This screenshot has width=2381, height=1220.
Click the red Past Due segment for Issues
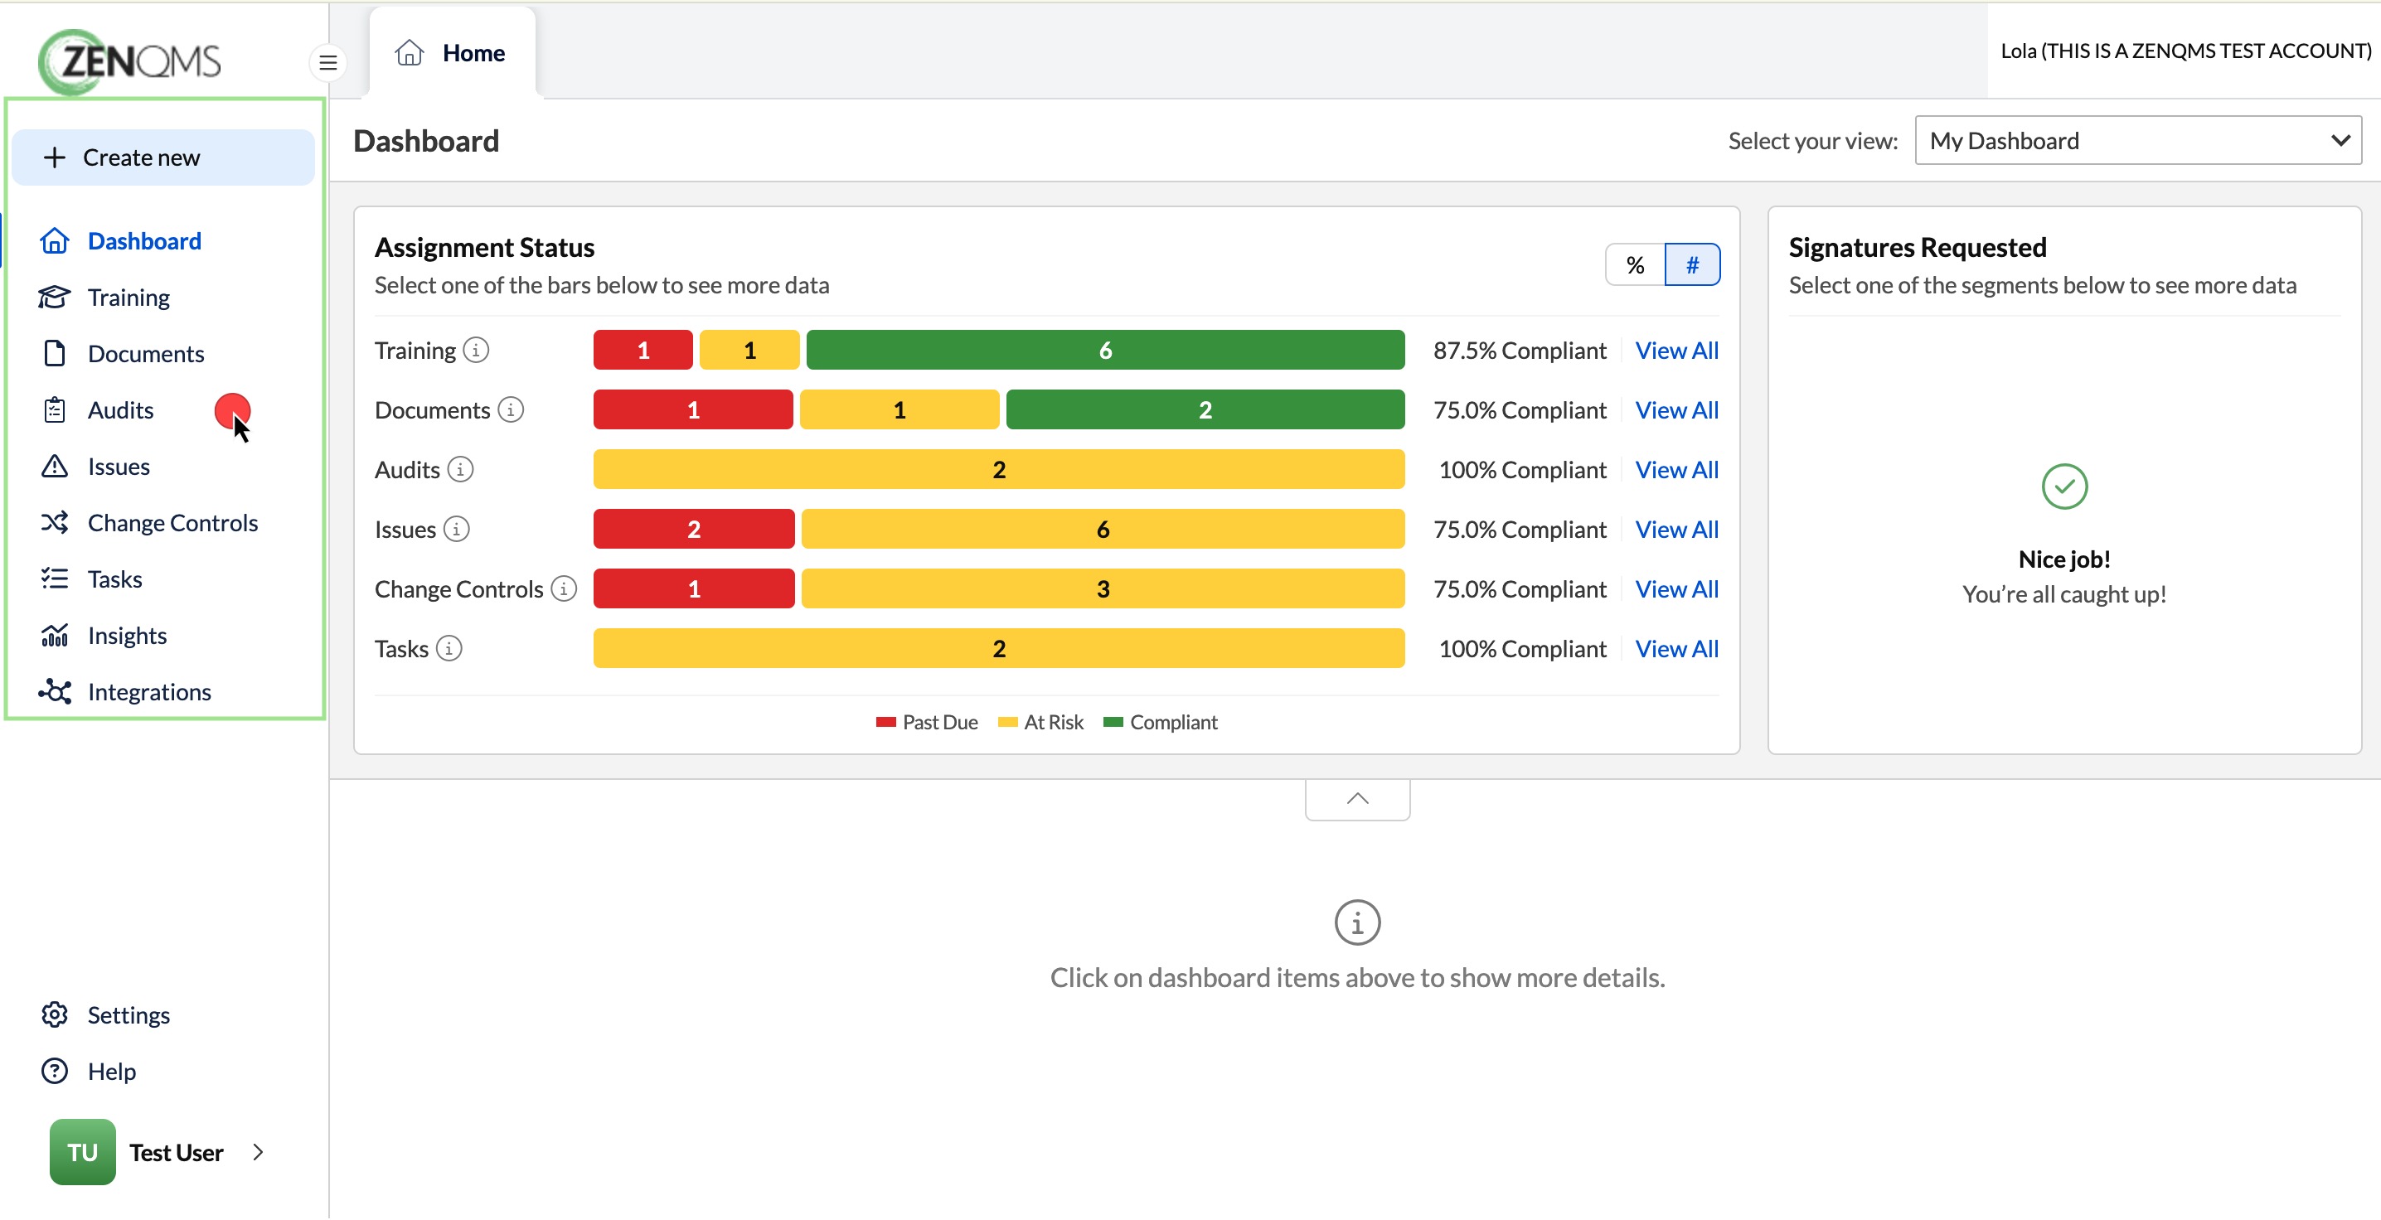coord(693,530)
